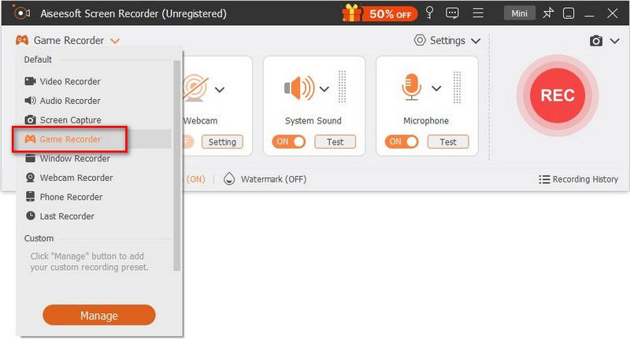Expand the Settings dropdown
The width and height of the screenshot is (630, 339).
tap(447, 41)
